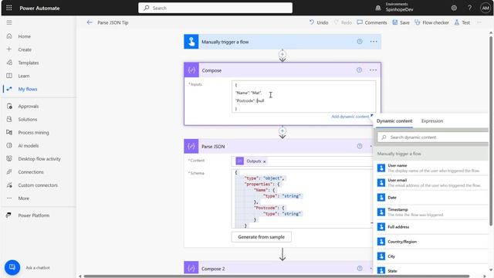The image size is (494, 278).
Task: Insert the Country/Region dynamic content
Action: [431, 242]
